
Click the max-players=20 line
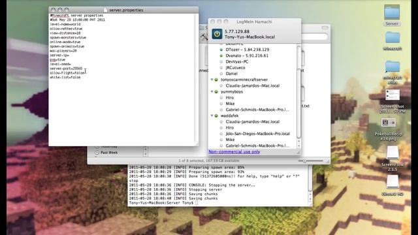pos(63,51)
